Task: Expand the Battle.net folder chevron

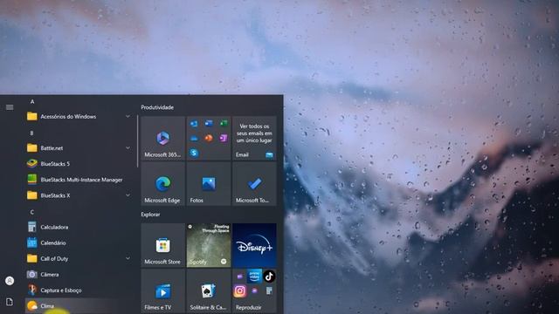Action: (128, 147)
